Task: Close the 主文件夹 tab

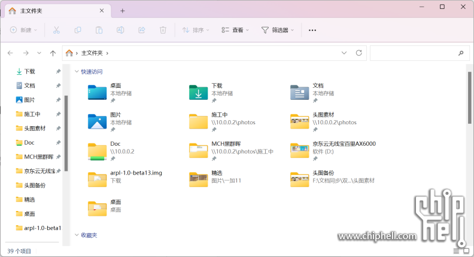Action: 102,11
